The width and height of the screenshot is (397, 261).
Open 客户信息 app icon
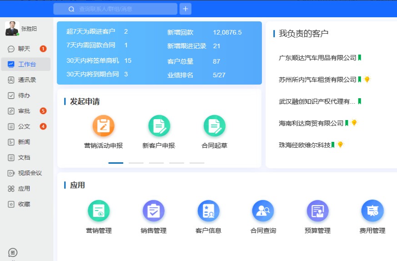coord(208,211)
